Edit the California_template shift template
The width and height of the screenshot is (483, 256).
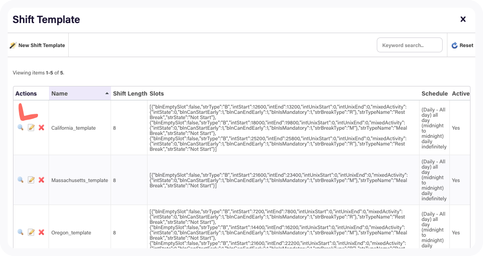[31, 127]
